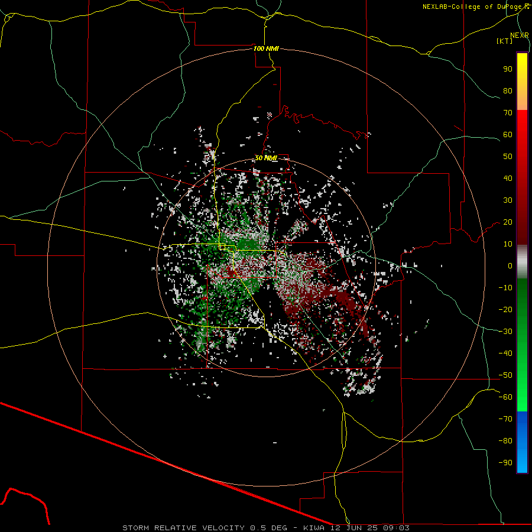The height and width of the screenshot is (532, 532).
Task: Click the -20 value on velocity scale
Action: pos(505,309)
